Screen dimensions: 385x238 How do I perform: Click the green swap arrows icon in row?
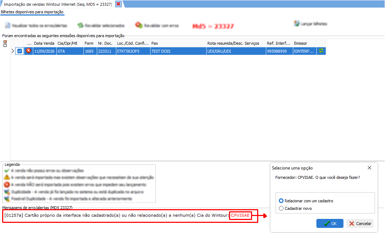321,51
